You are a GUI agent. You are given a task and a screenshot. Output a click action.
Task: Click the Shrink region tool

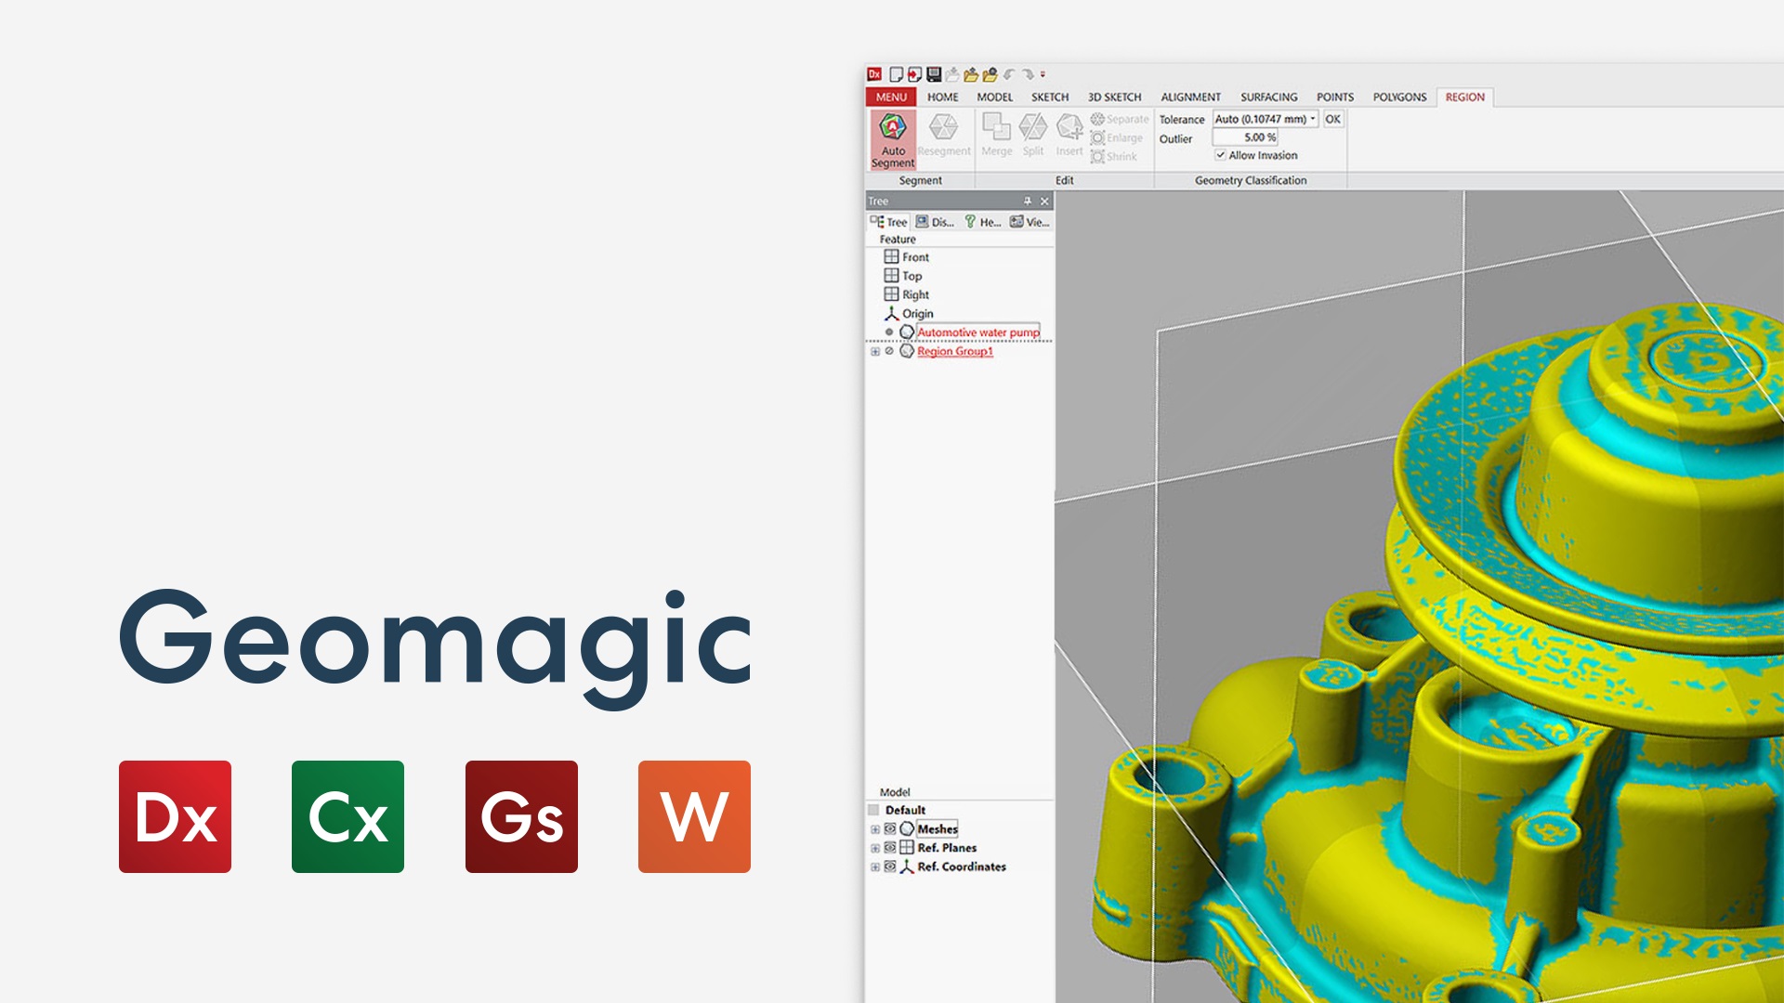pyautogui.click(x=1099, y=156)
